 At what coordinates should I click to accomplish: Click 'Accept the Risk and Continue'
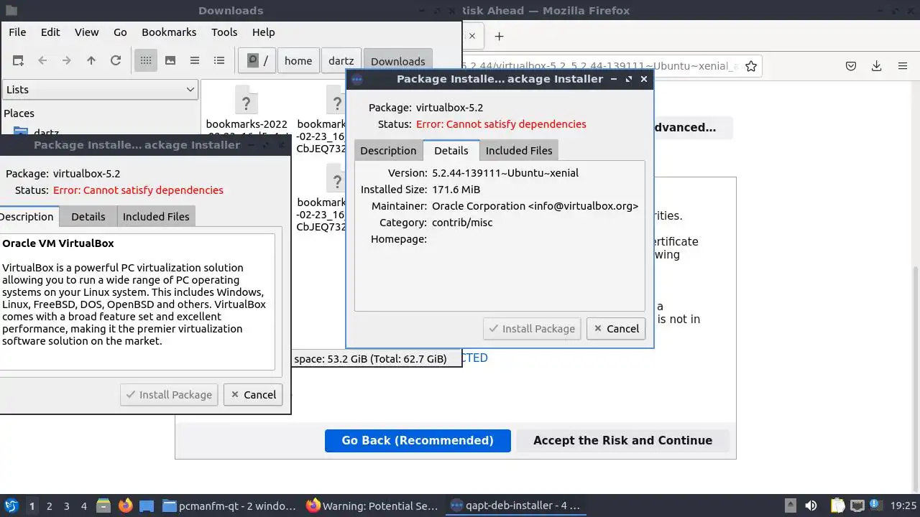622,441
